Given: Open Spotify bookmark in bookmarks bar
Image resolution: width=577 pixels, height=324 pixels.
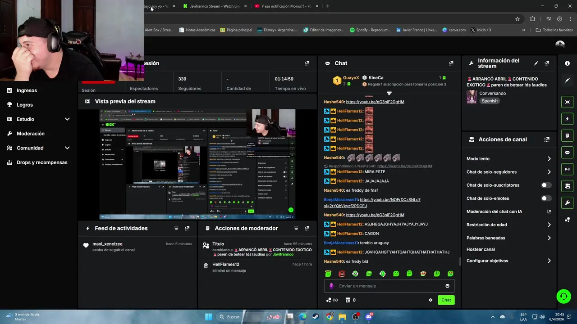Looking at the screenshot, I should [x=370, y=30].
